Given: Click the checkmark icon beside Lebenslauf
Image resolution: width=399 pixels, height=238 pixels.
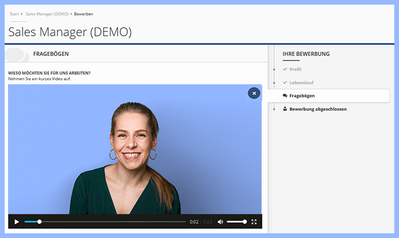Looking at the screenshot, I should tap(285, 83).
